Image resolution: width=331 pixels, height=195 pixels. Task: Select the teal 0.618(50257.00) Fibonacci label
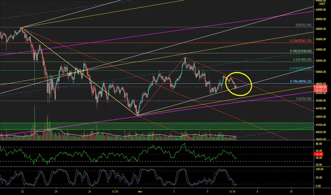300,68
